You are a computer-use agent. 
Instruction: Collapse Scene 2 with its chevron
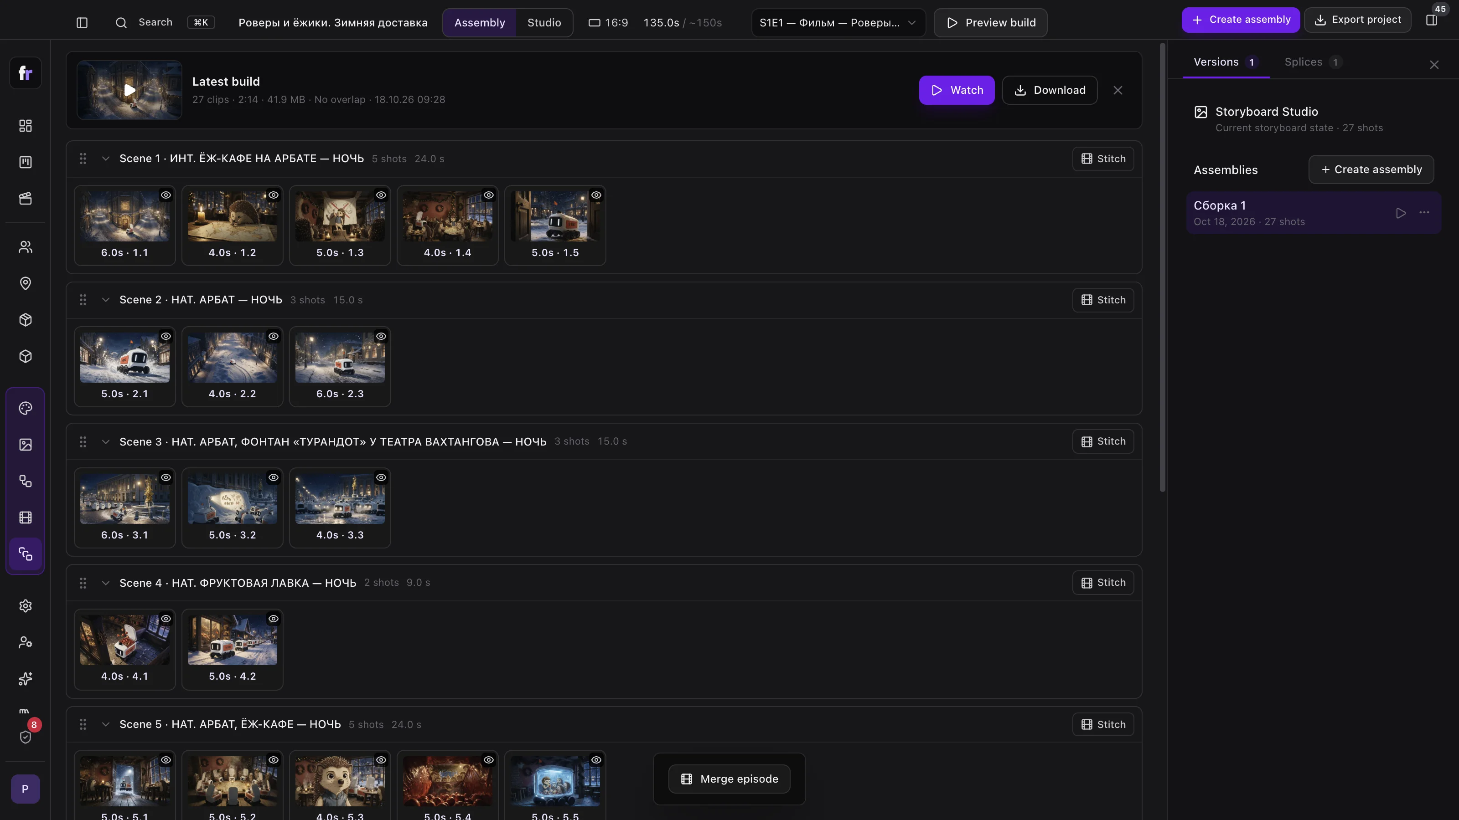click(x=105, y=300)
